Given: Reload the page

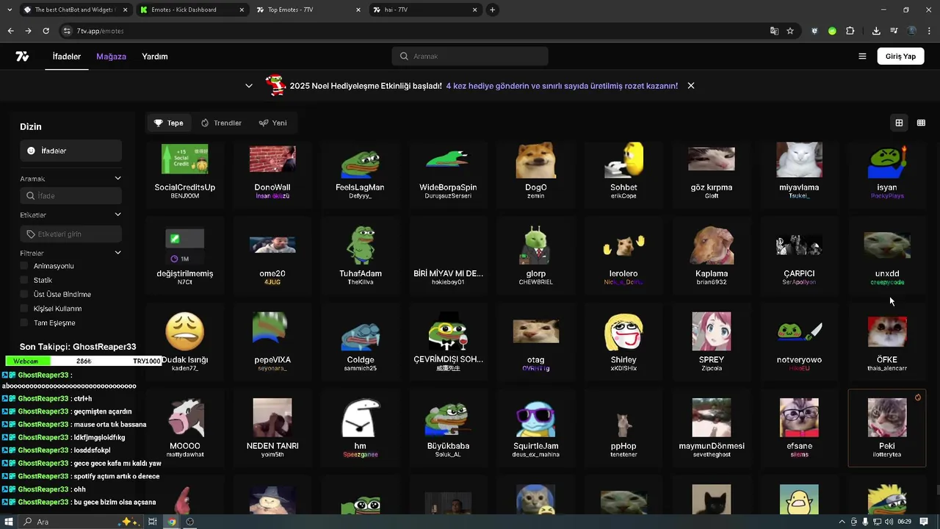Looking at the screenshot, I should (46, 31).
